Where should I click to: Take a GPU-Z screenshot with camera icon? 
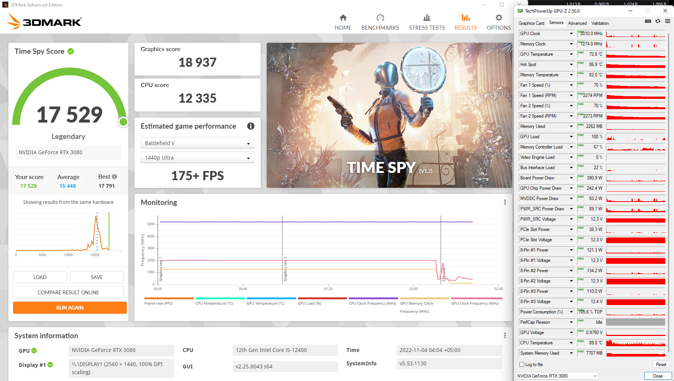[648, 21]
